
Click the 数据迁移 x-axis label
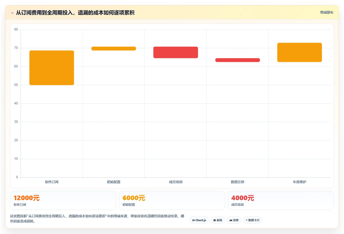(238, 182)
